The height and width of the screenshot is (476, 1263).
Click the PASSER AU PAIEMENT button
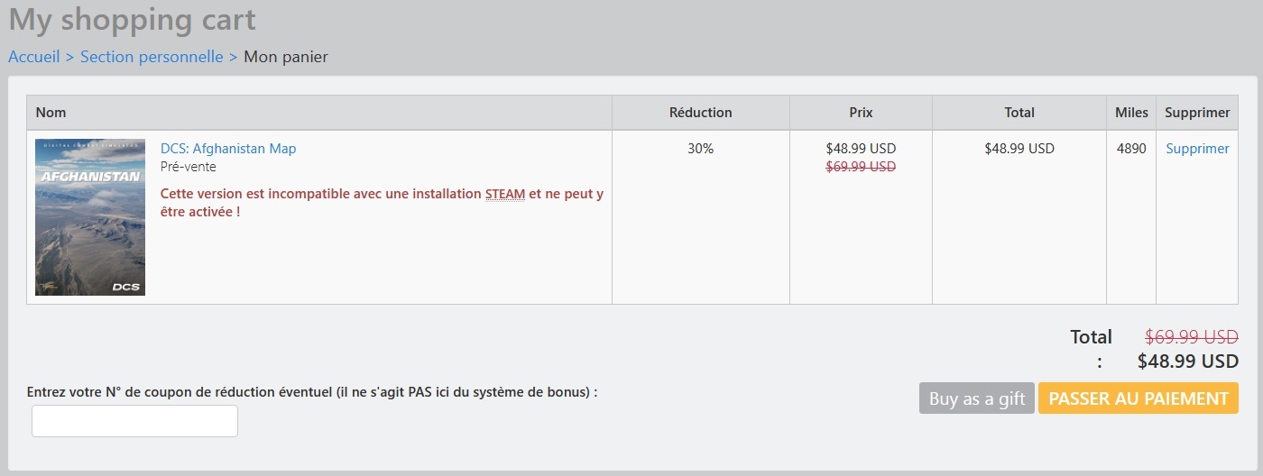coord(1138,398)
